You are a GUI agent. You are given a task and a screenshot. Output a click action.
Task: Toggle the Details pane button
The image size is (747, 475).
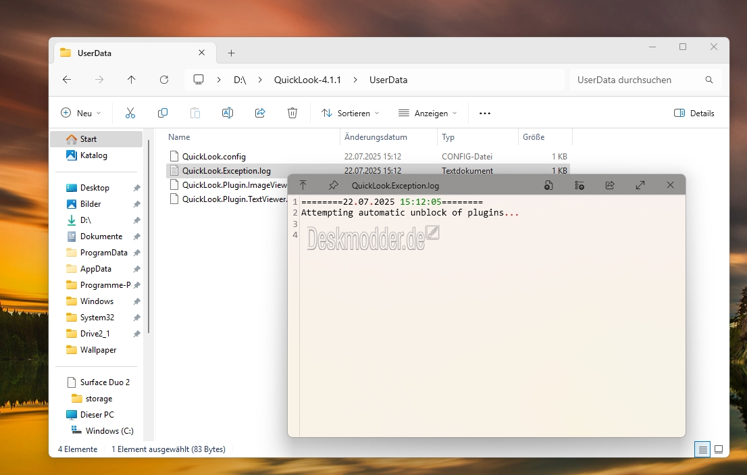(694, 113)
